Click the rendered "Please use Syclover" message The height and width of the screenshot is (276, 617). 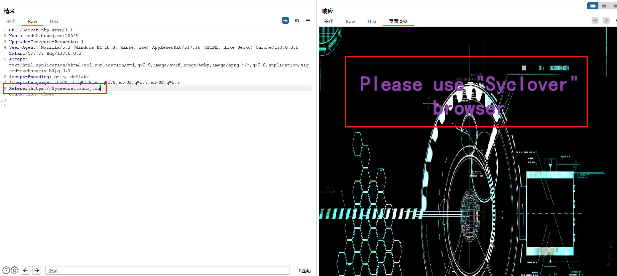pos(469,96)
